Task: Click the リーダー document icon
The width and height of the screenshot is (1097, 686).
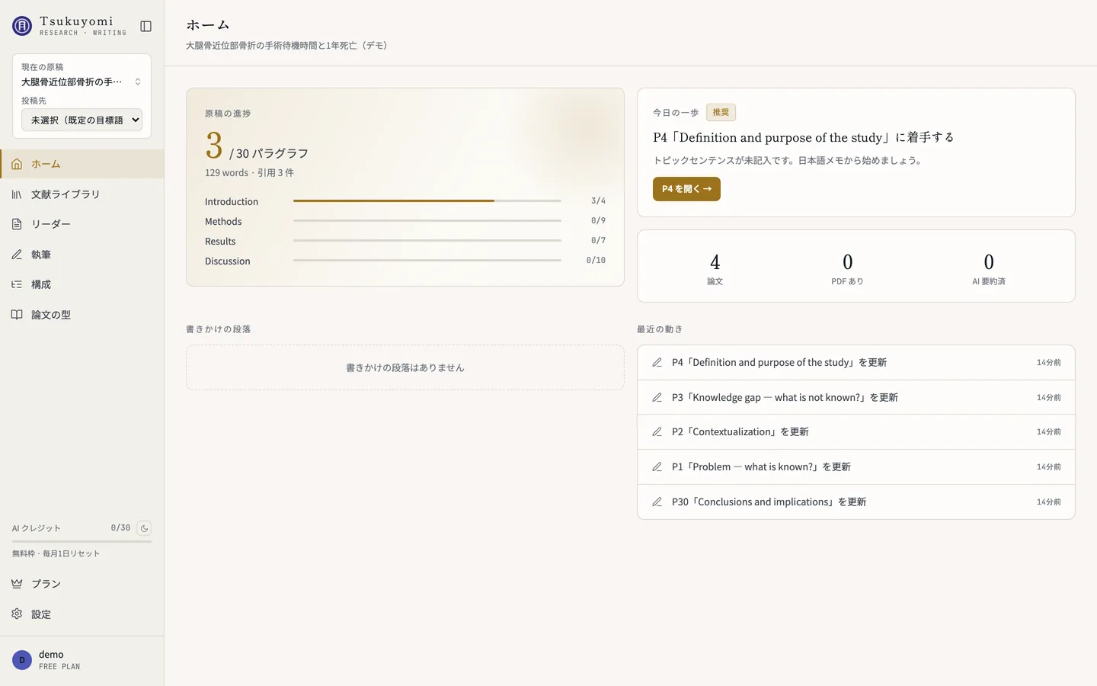Action: [17, 224]
